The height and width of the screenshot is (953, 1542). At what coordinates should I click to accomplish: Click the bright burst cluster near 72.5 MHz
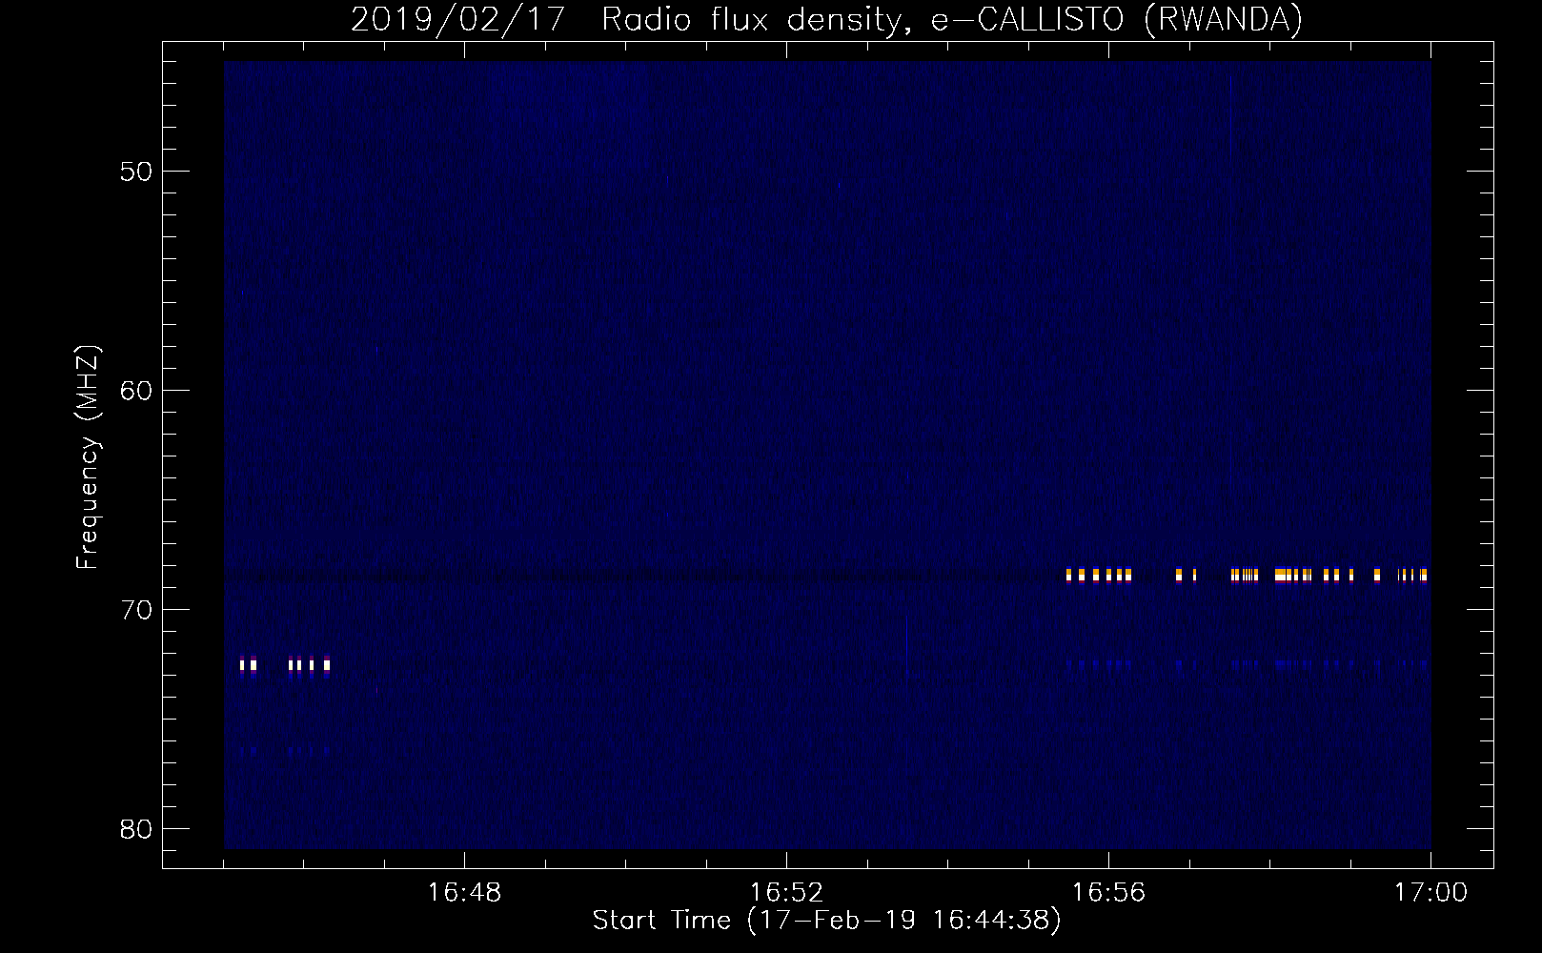[285, 664]
